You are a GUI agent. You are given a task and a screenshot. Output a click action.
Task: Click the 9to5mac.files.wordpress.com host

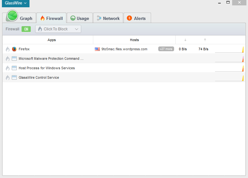(124, 49)
